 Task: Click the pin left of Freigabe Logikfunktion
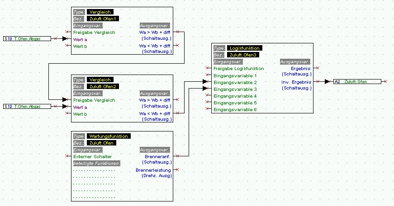207,68
